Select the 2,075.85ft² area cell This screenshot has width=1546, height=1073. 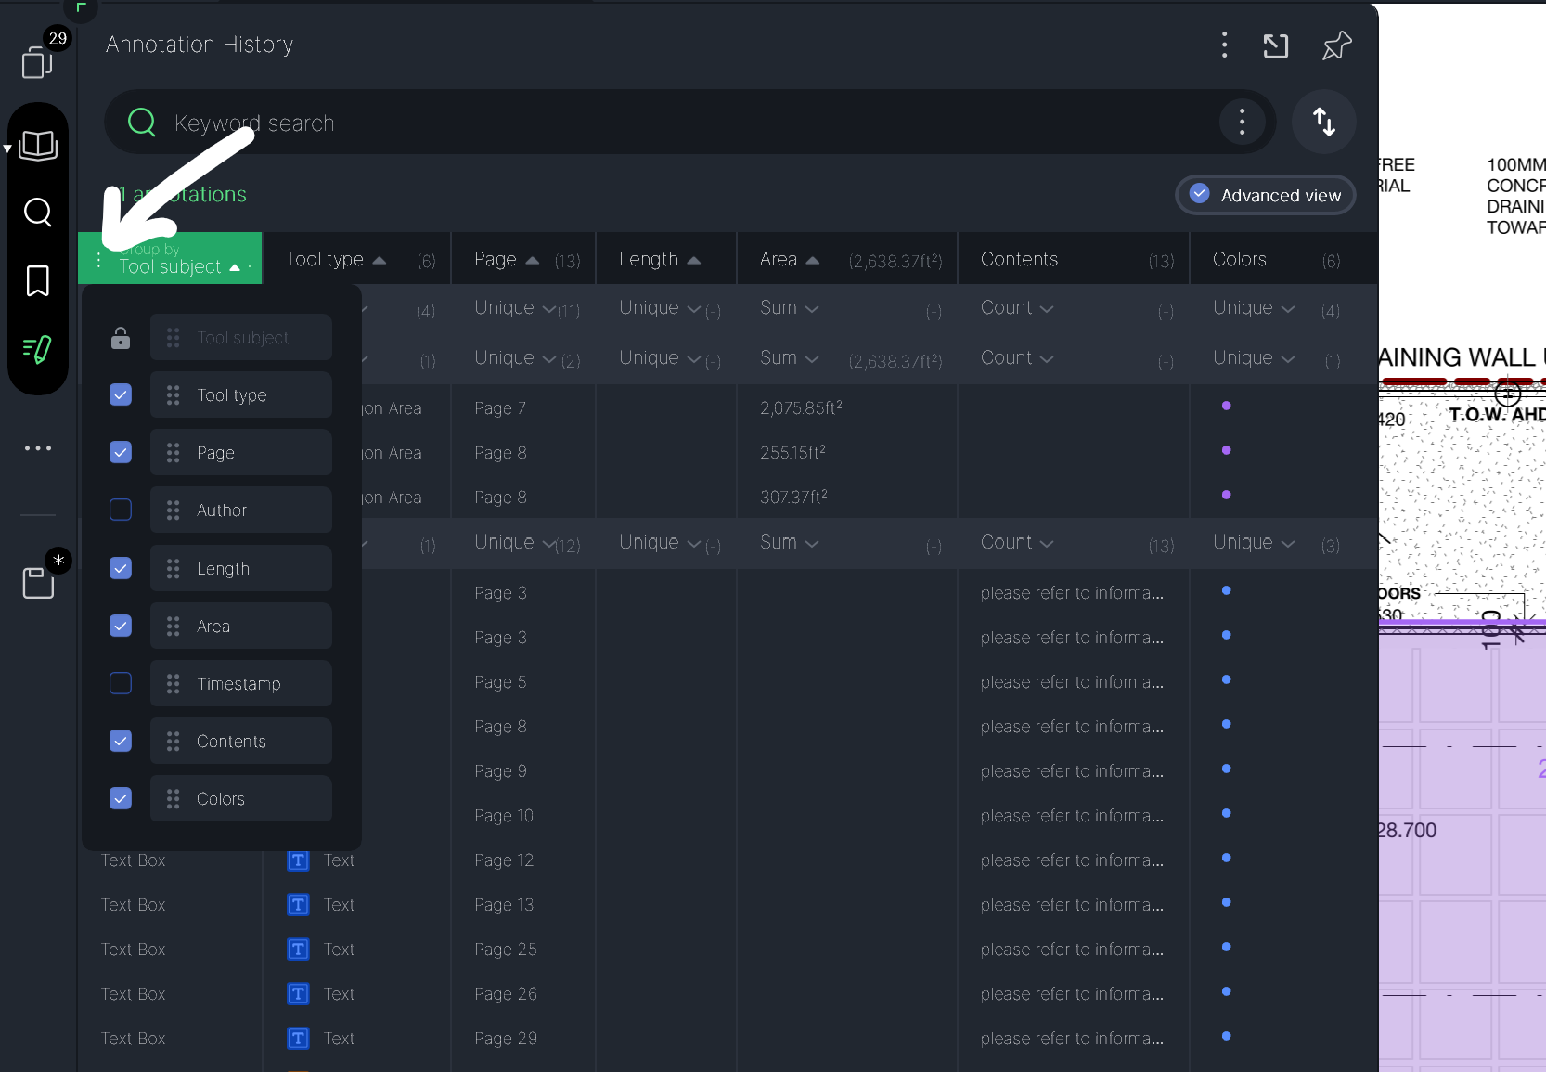801,407
